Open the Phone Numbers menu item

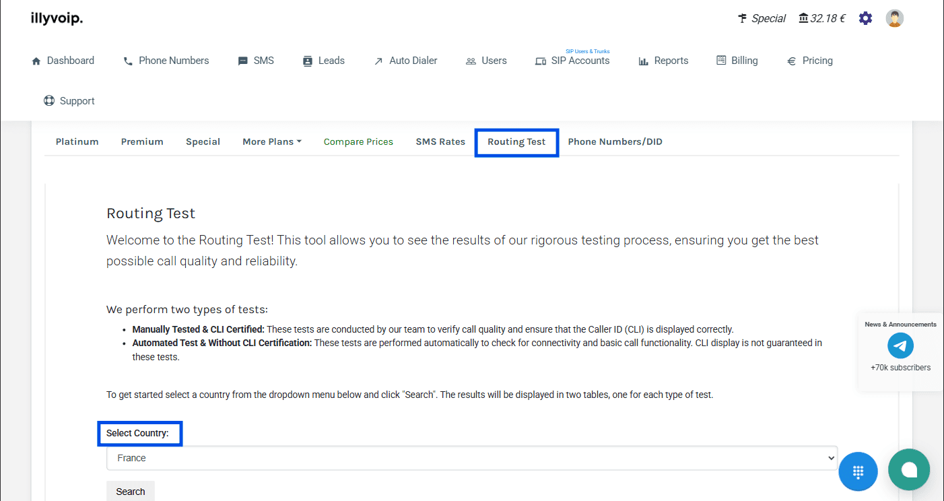166,61
